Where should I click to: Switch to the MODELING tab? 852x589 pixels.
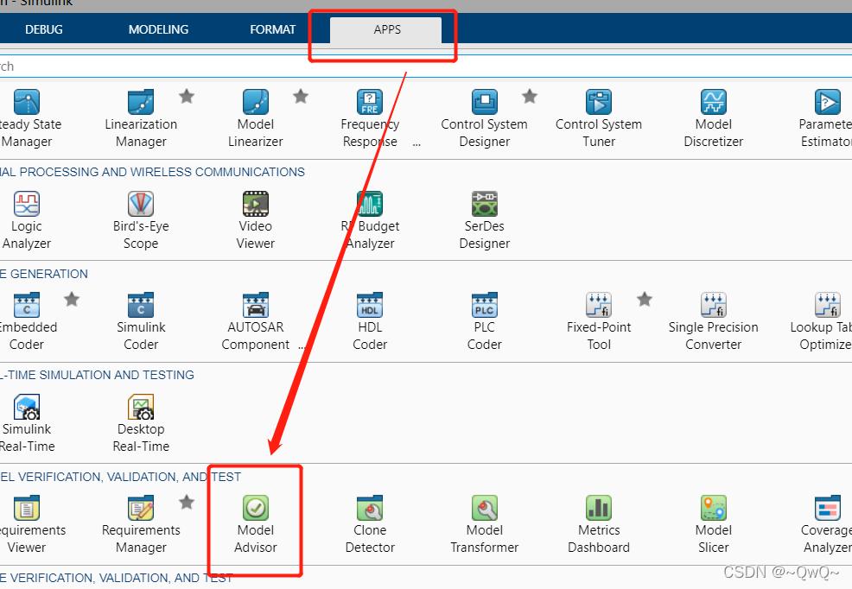tap(159, 29)
